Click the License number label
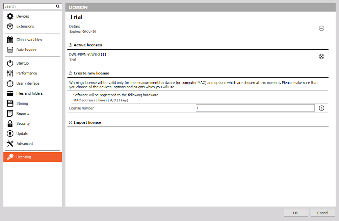Screen dimensions: 339x221 click(81, 108)
